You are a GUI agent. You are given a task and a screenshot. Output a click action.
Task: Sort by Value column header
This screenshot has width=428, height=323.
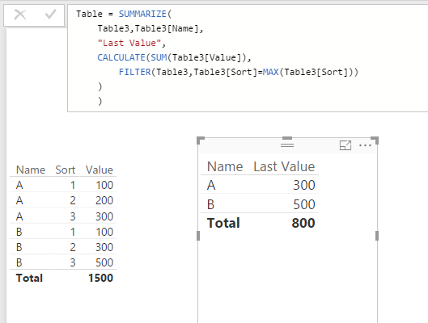(x=100, y=170)
